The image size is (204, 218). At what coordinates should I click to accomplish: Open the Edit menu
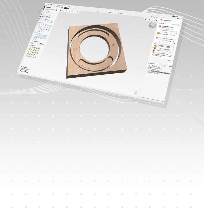(48, 4)
